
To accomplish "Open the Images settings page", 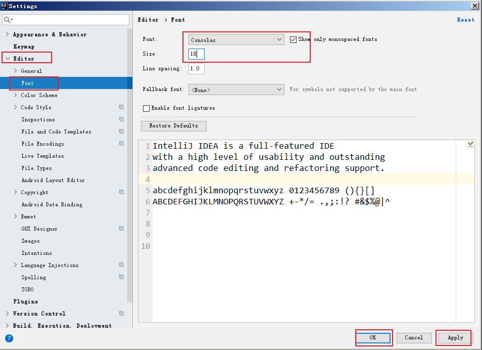I will [x=30, y=241].
